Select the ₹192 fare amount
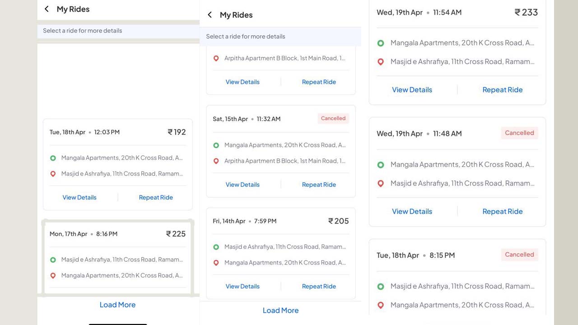Screen dimensions: 578x325 coord(177,132)
